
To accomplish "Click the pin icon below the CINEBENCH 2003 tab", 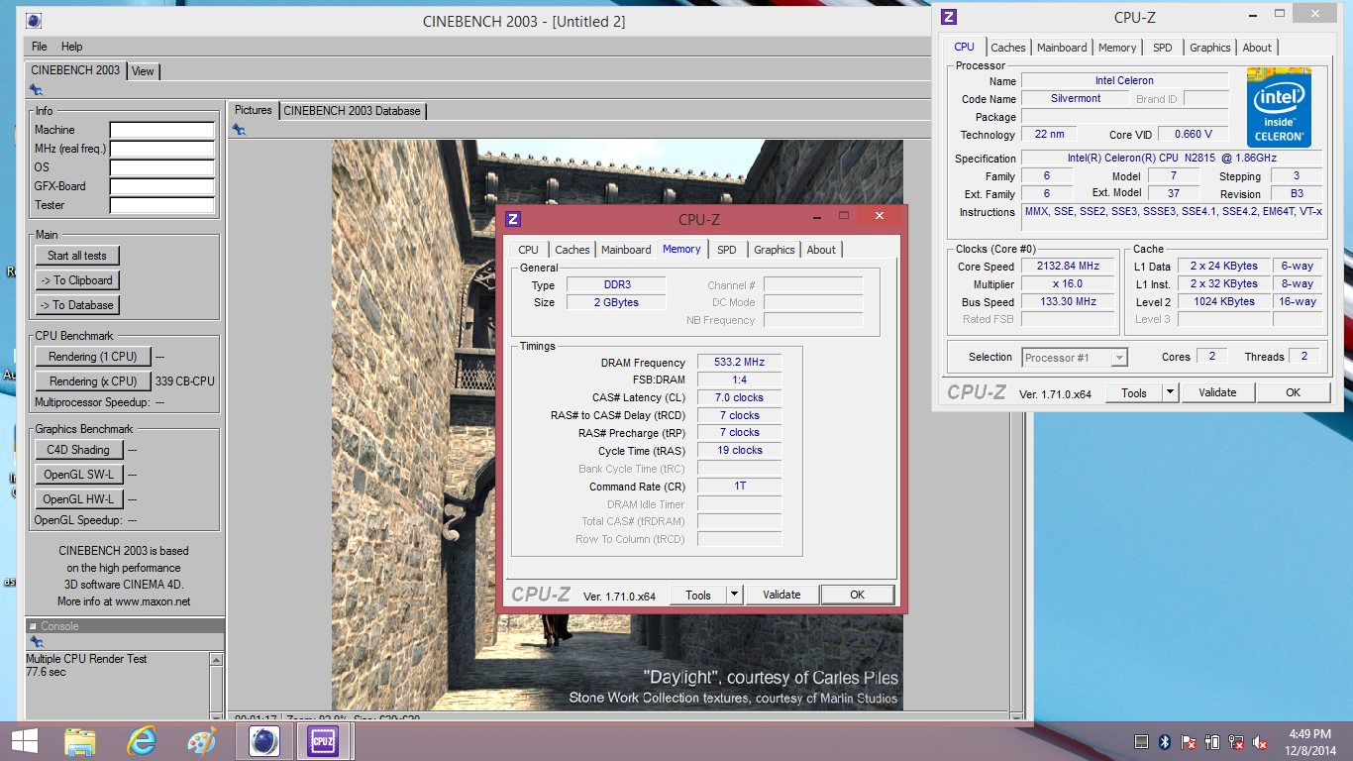I will coord(36,89).
